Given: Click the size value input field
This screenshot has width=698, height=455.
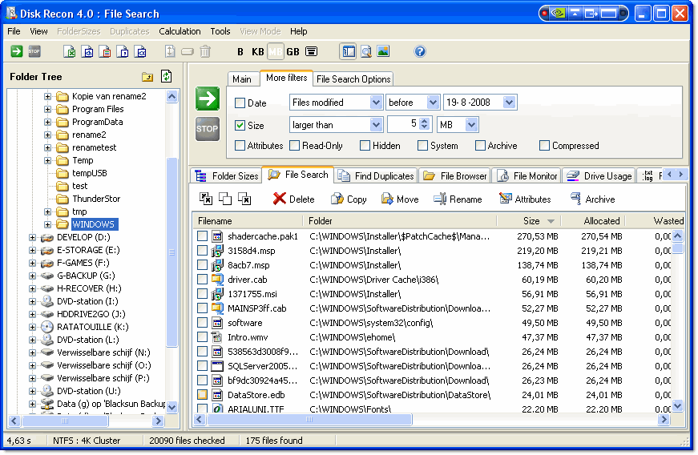Looking at the screenshot, I should tap(403, 124).
